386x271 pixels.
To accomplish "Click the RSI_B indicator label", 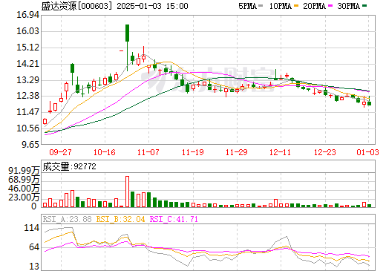I will pyautogui.click(x=120, y=219).
